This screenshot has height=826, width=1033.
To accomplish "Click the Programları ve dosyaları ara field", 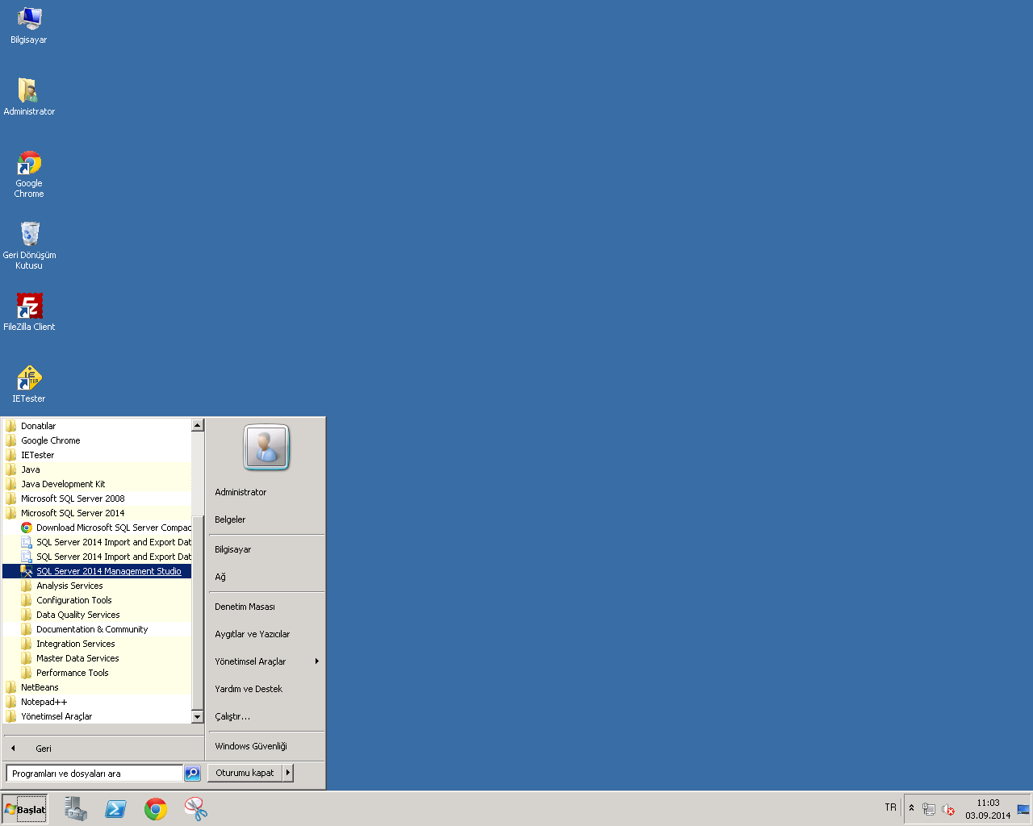I will pyautogui.click(x=94, y=774).
